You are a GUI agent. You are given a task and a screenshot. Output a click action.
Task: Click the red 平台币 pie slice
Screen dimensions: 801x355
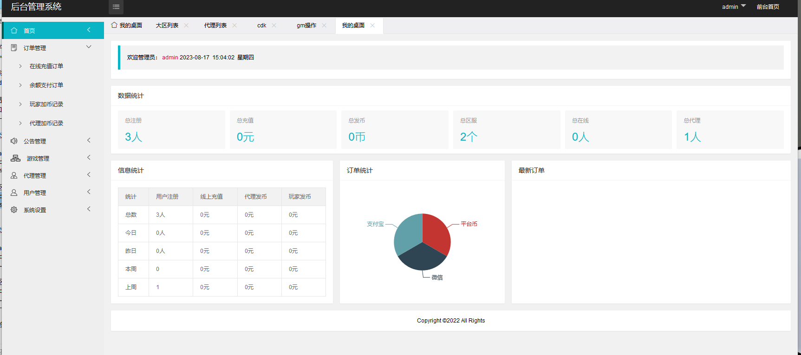coord(436,234)
